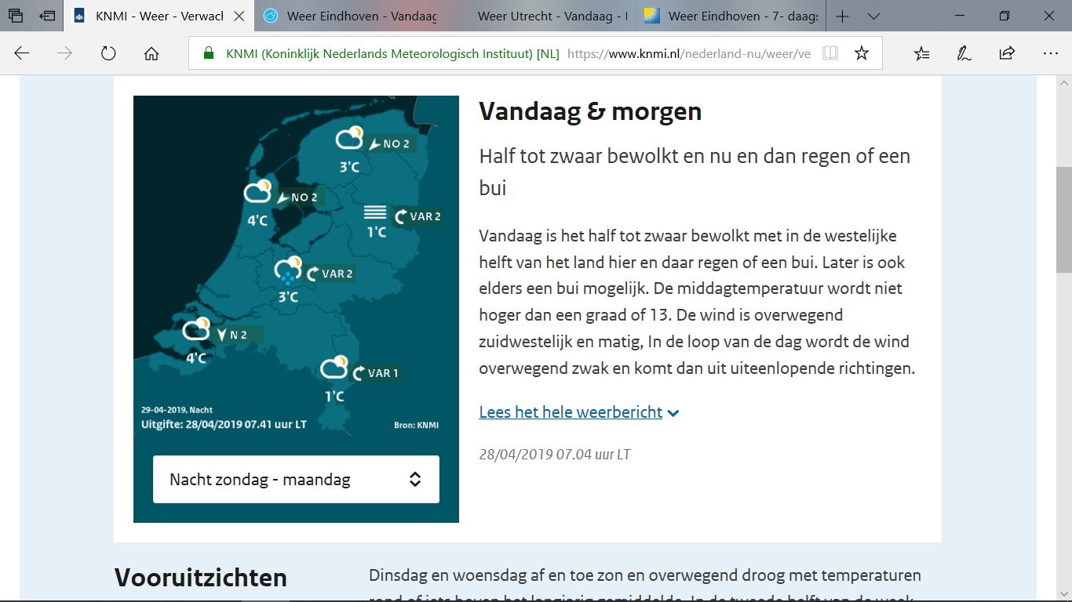Click the scrollbar up arrow
The height and width of the screenshot is (602, 1072).
(x=1064, y=83)
